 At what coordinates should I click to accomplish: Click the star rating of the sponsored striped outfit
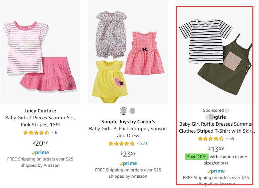(211, 139)
